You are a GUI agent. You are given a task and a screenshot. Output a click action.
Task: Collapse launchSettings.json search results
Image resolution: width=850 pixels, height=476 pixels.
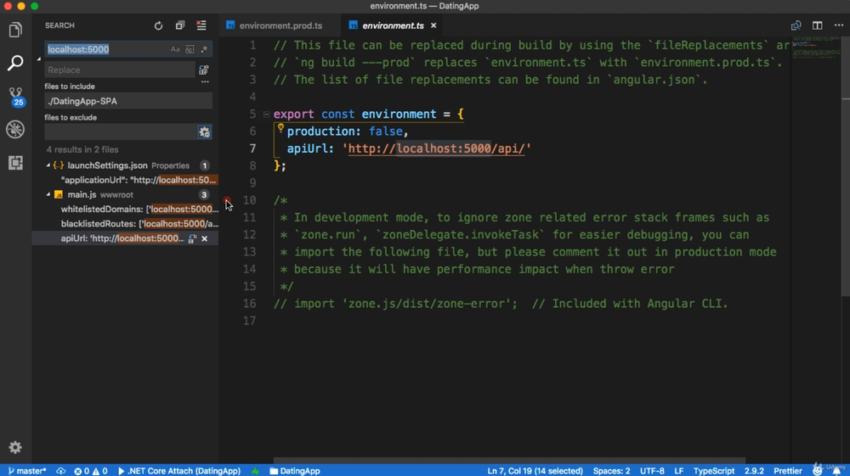point(48,165)
